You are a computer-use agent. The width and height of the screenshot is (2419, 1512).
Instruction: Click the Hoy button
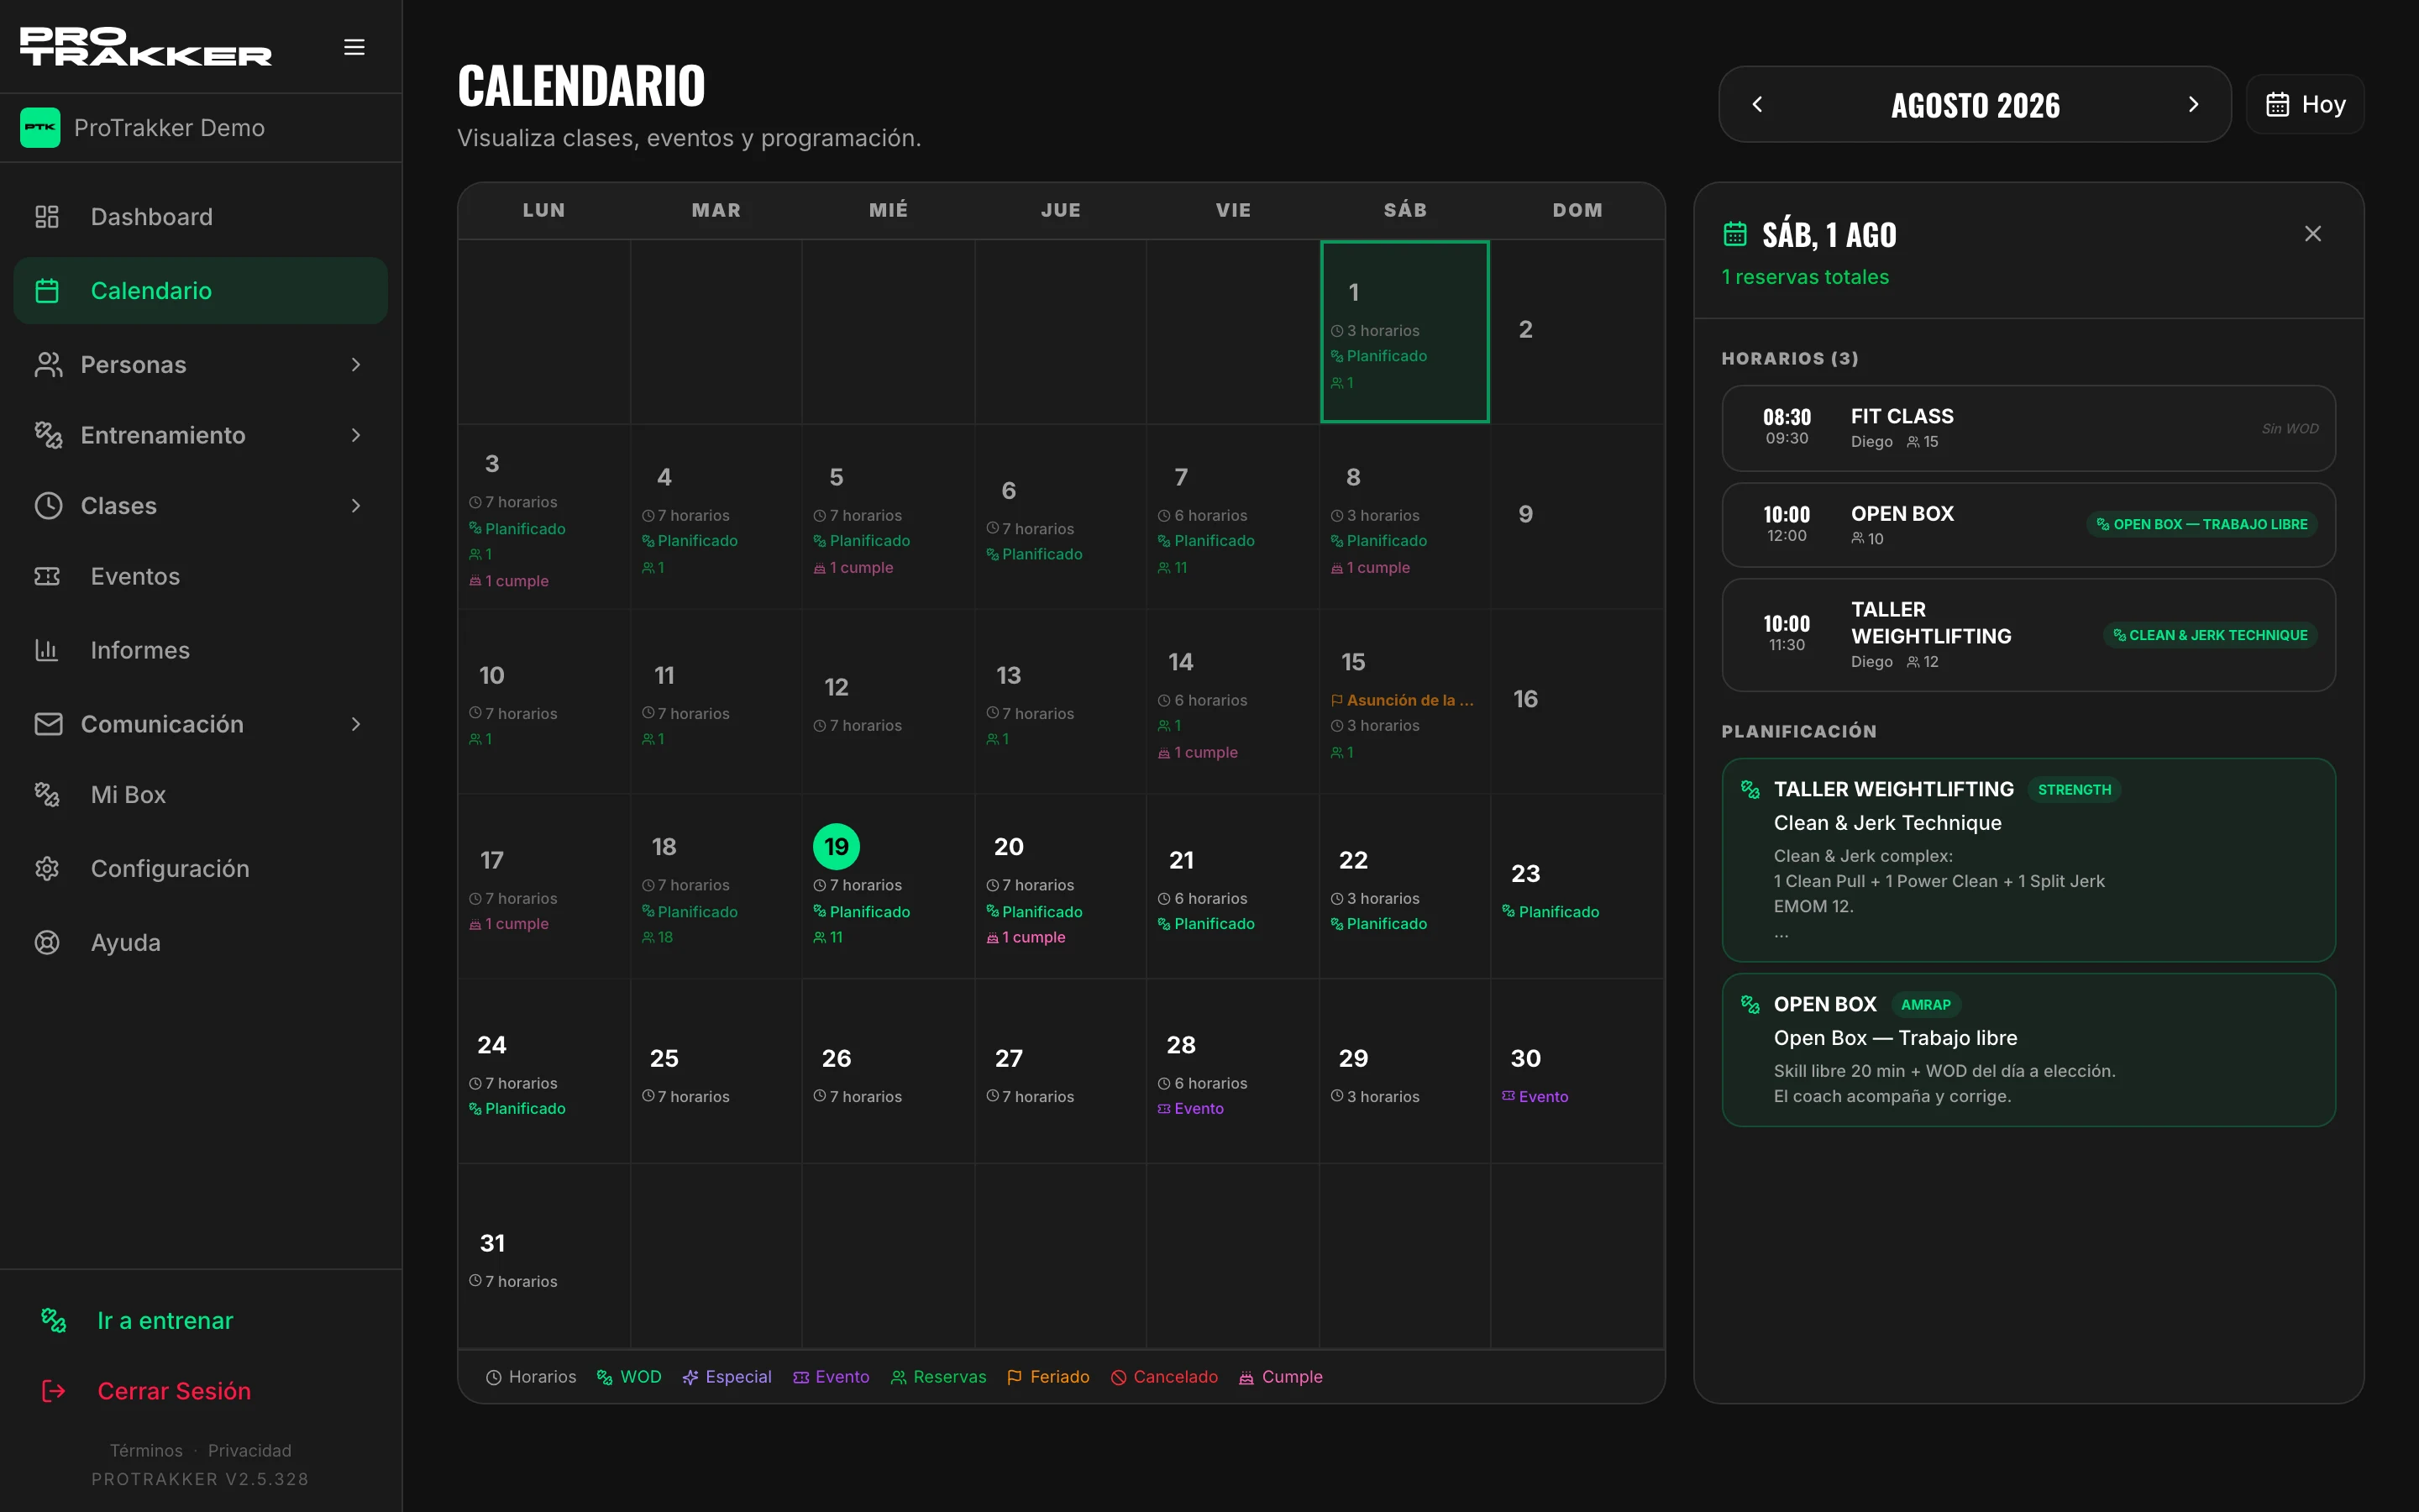coord(2304,104)
